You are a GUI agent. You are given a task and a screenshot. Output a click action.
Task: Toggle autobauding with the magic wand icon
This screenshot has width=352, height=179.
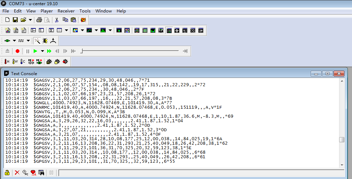point(37,41)
